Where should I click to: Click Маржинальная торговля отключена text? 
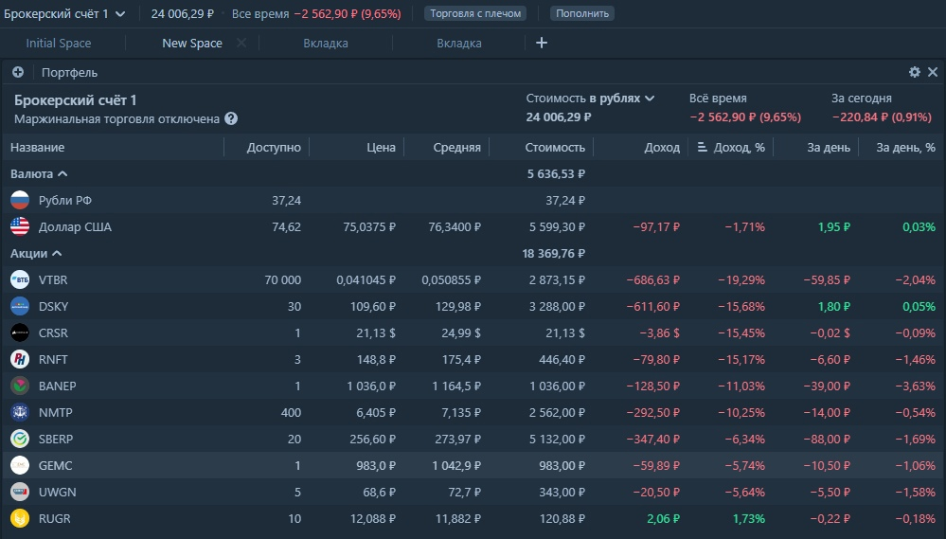click(x=117, y=119)
